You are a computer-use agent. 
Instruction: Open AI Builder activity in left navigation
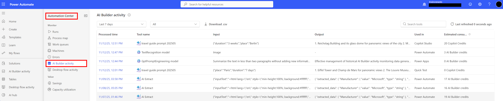click(20, 71)
